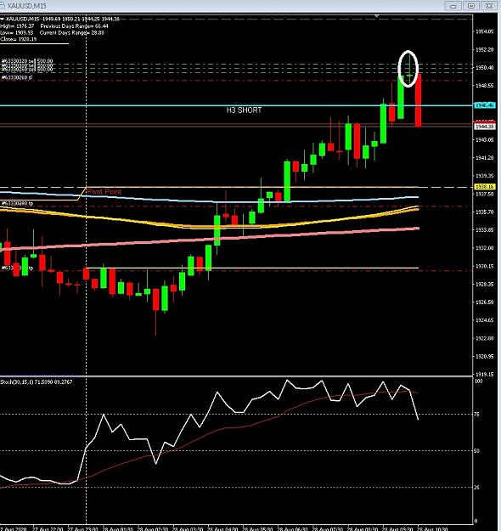This screenshot has height=531, width=501.
Task: Click price scale value 1952.20
Action: pos(484,50)
